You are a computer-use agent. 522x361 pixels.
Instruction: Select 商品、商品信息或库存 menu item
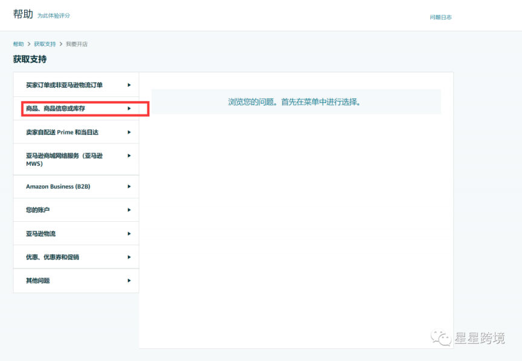[76, 108]
